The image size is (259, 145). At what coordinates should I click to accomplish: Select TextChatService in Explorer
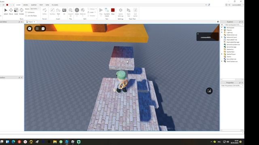pyautogui.click(x=232, y=62)
